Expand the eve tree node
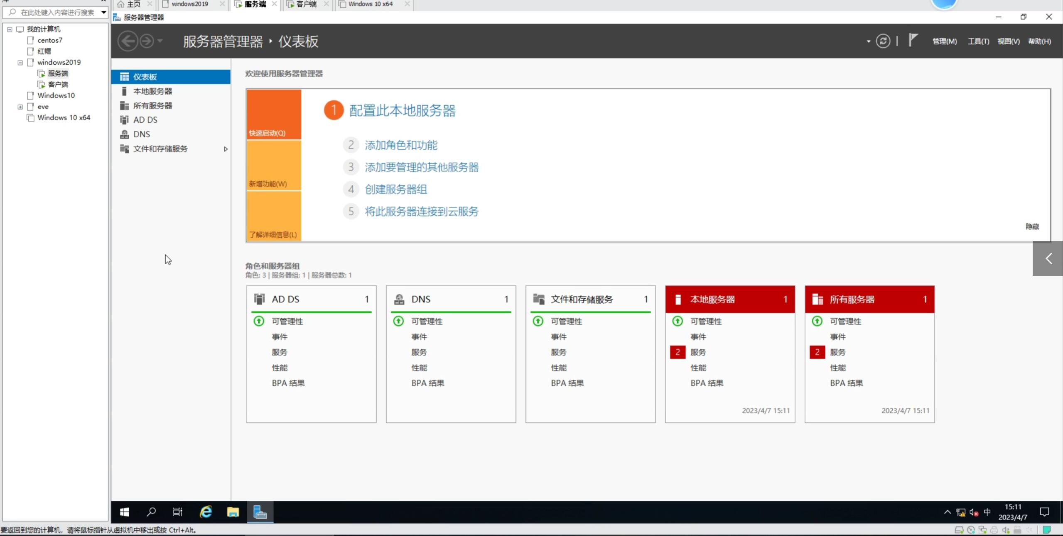 20,107
